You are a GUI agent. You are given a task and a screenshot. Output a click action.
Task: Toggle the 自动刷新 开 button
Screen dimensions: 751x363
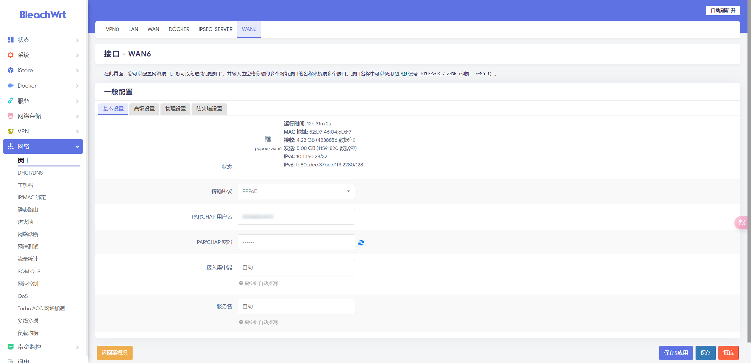(x=723, y=11)
